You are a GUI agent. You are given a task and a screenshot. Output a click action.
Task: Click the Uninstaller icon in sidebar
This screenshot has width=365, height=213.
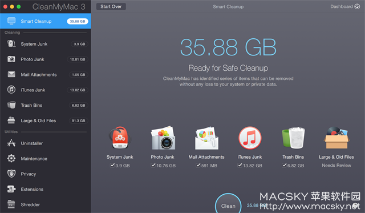(11, 143)
